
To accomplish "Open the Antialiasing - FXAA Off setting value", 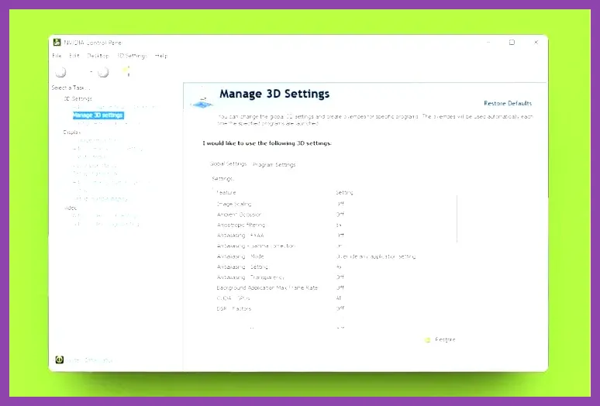I will point(340,236).
